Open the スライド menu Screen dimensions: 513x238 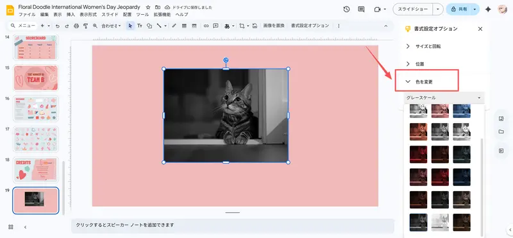(110, 14)
